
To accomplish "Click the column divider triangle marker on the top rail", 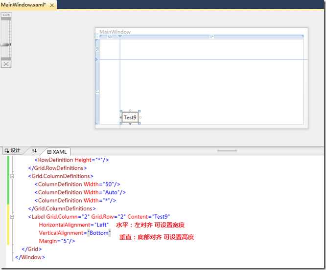I will (x=120, y=37).
